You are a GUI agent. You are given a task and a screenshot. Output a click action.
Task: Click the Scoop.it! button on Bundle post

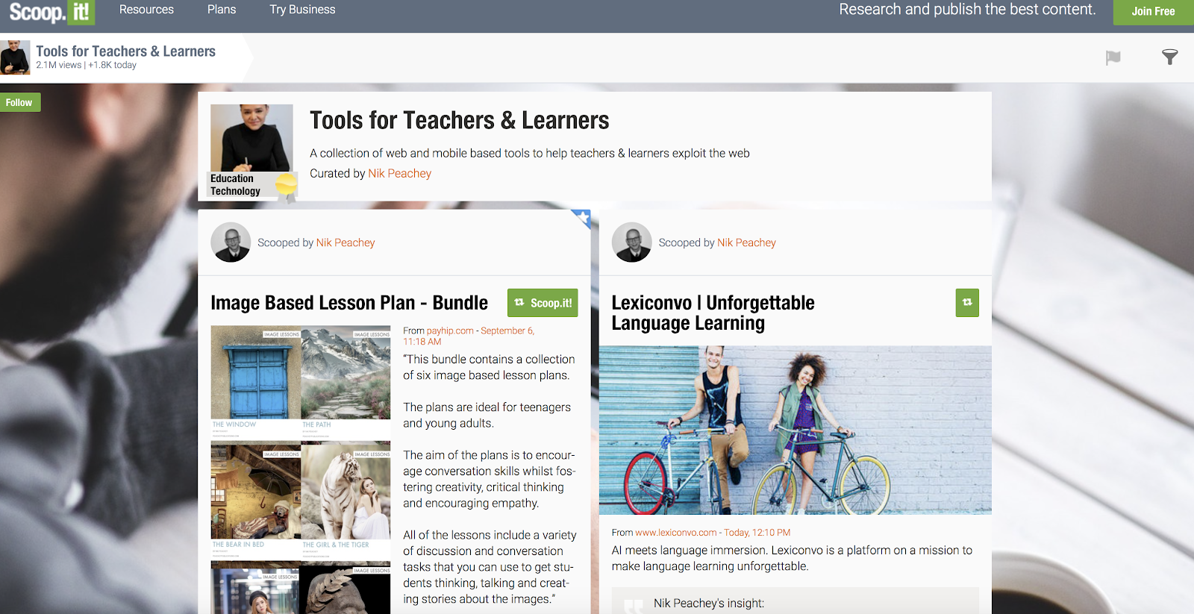click(x=543, y=303)
